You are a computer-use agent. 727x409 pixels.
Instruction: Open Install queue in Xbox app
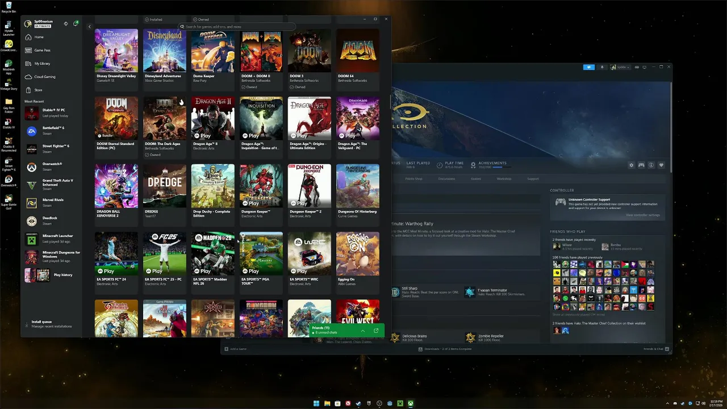pyautogui.click(x=52, y=324)
